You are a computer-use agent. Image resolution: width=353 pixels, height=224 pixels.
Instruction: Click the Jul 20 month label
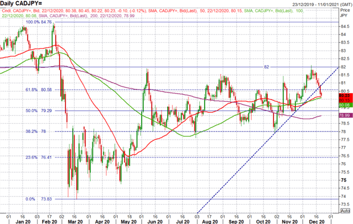click(183, 221)
